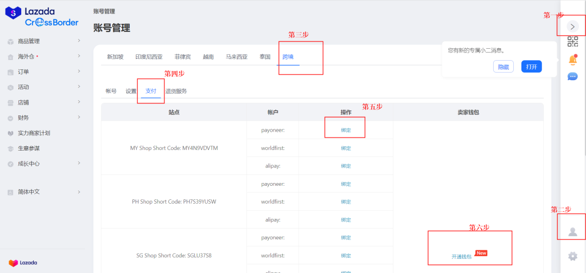586x273 pixels.
Task: Switch to the 马来西亚 tab
Action: pos(237,57)
